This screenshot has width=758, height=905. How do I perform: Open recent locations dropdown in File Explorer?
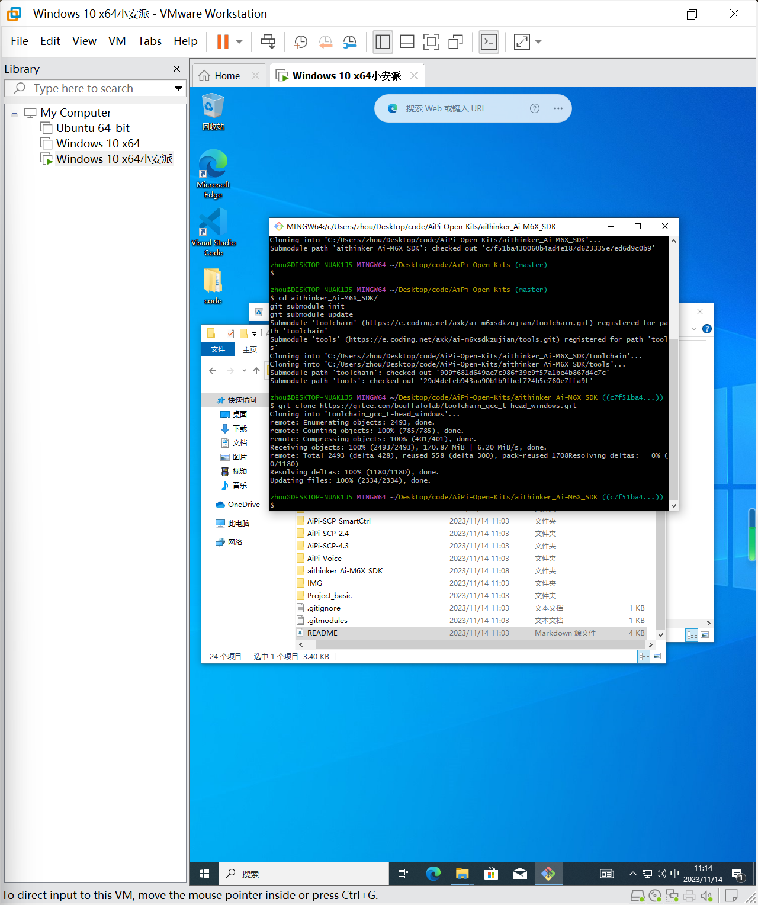point(244,371)
